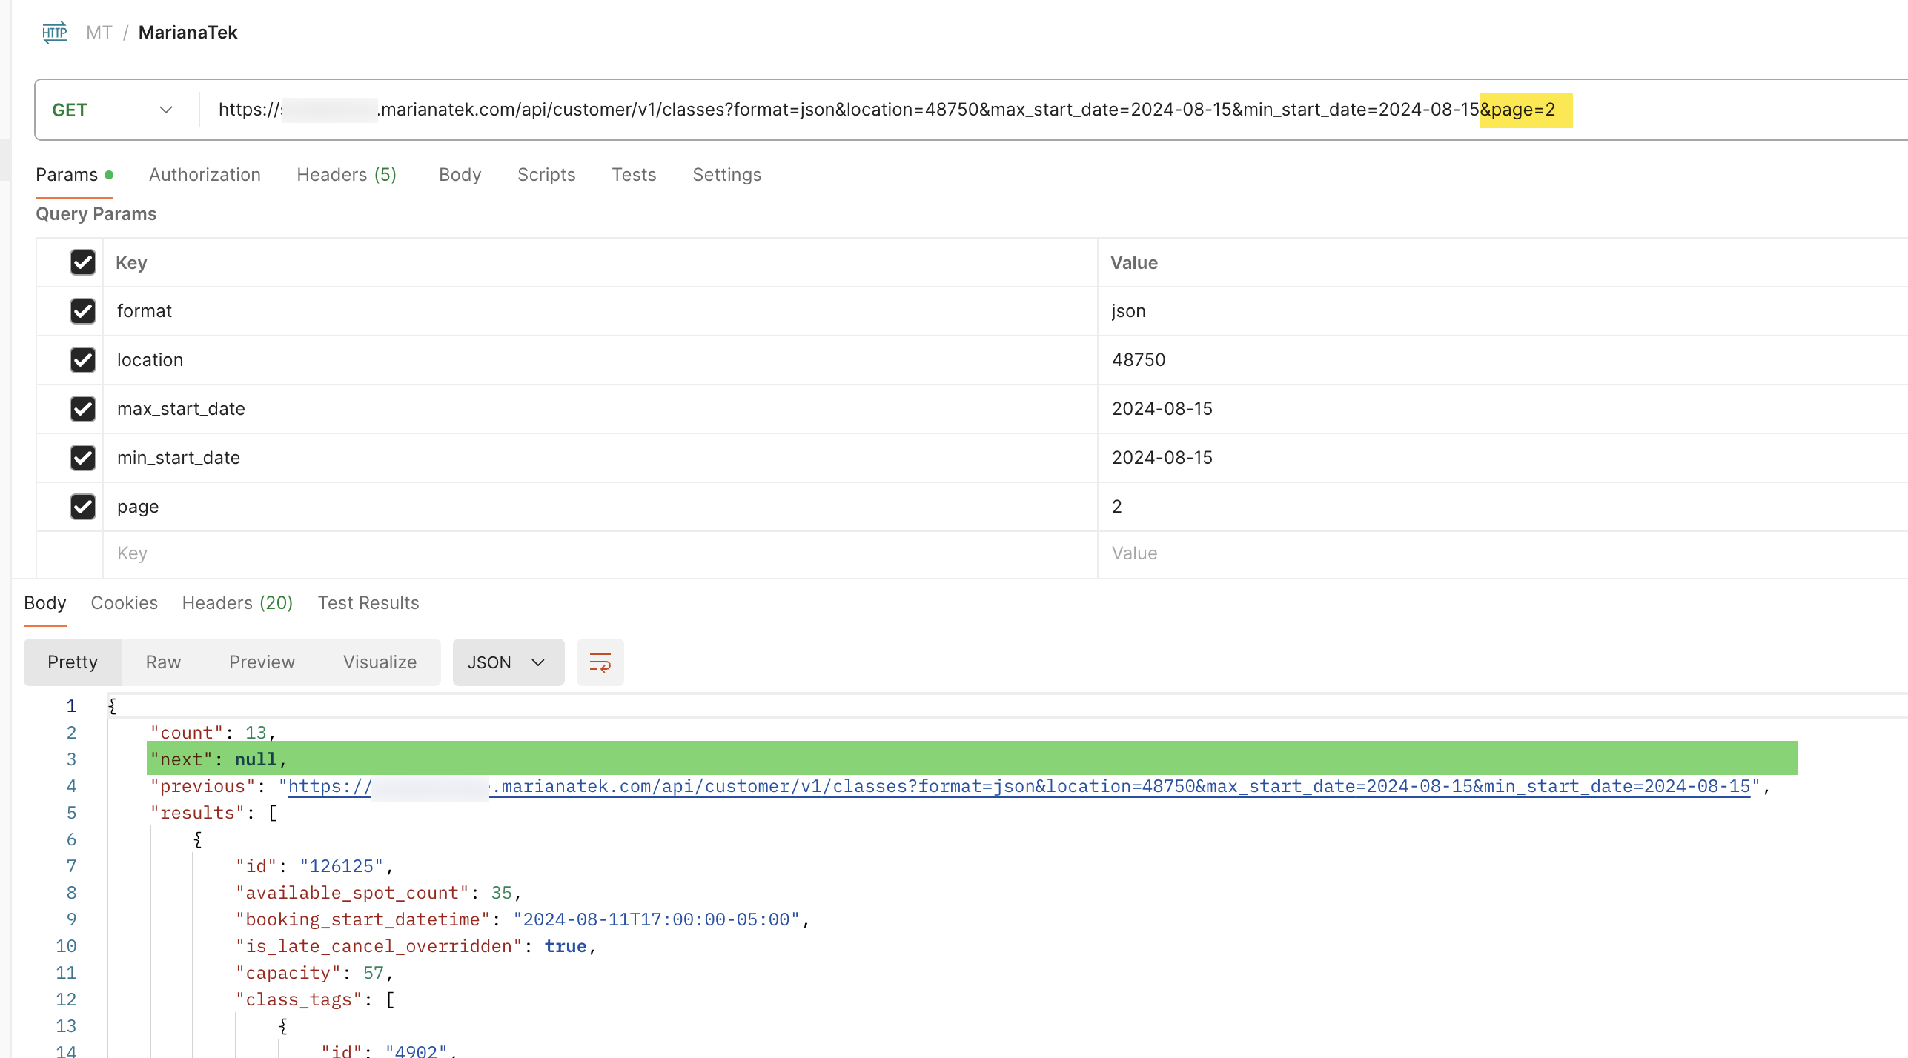
Task: Click the "count": 13 line
Action: 213,733
